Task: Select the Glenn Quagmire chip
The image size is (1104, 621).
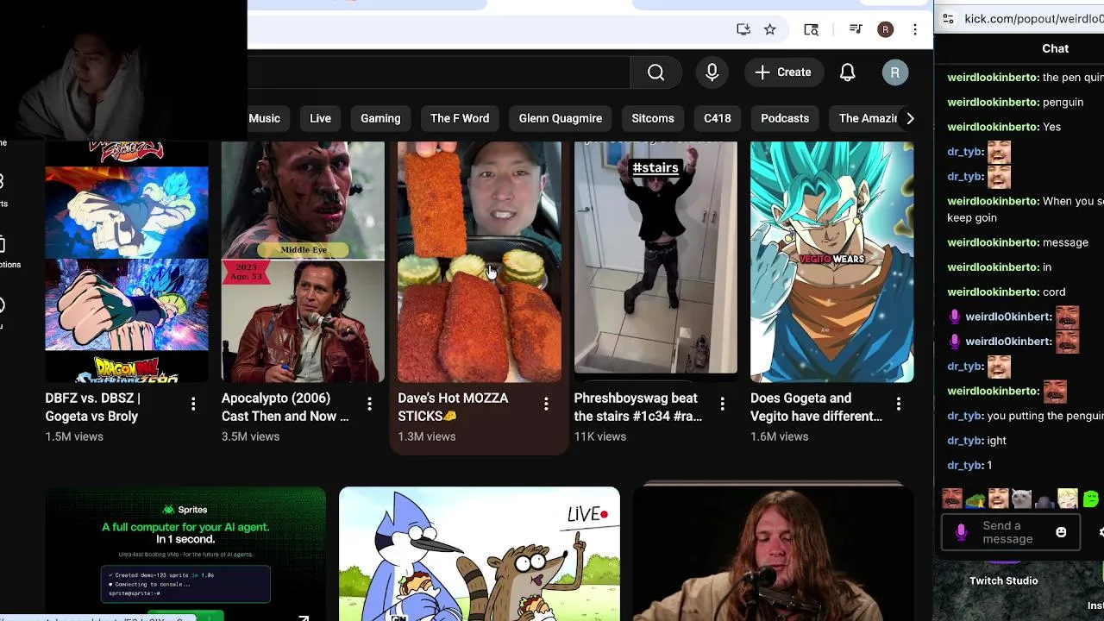Action: tap(561, 118)
